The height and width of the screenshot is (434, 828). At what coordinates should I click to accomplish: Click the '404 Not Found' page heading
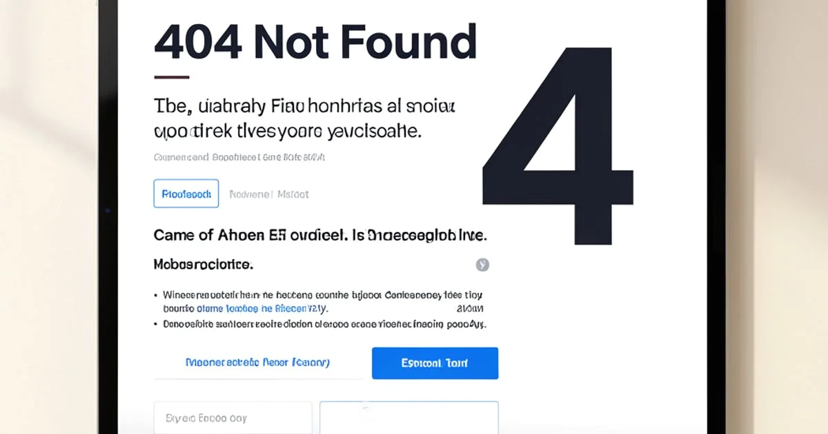tap(314, 42)
